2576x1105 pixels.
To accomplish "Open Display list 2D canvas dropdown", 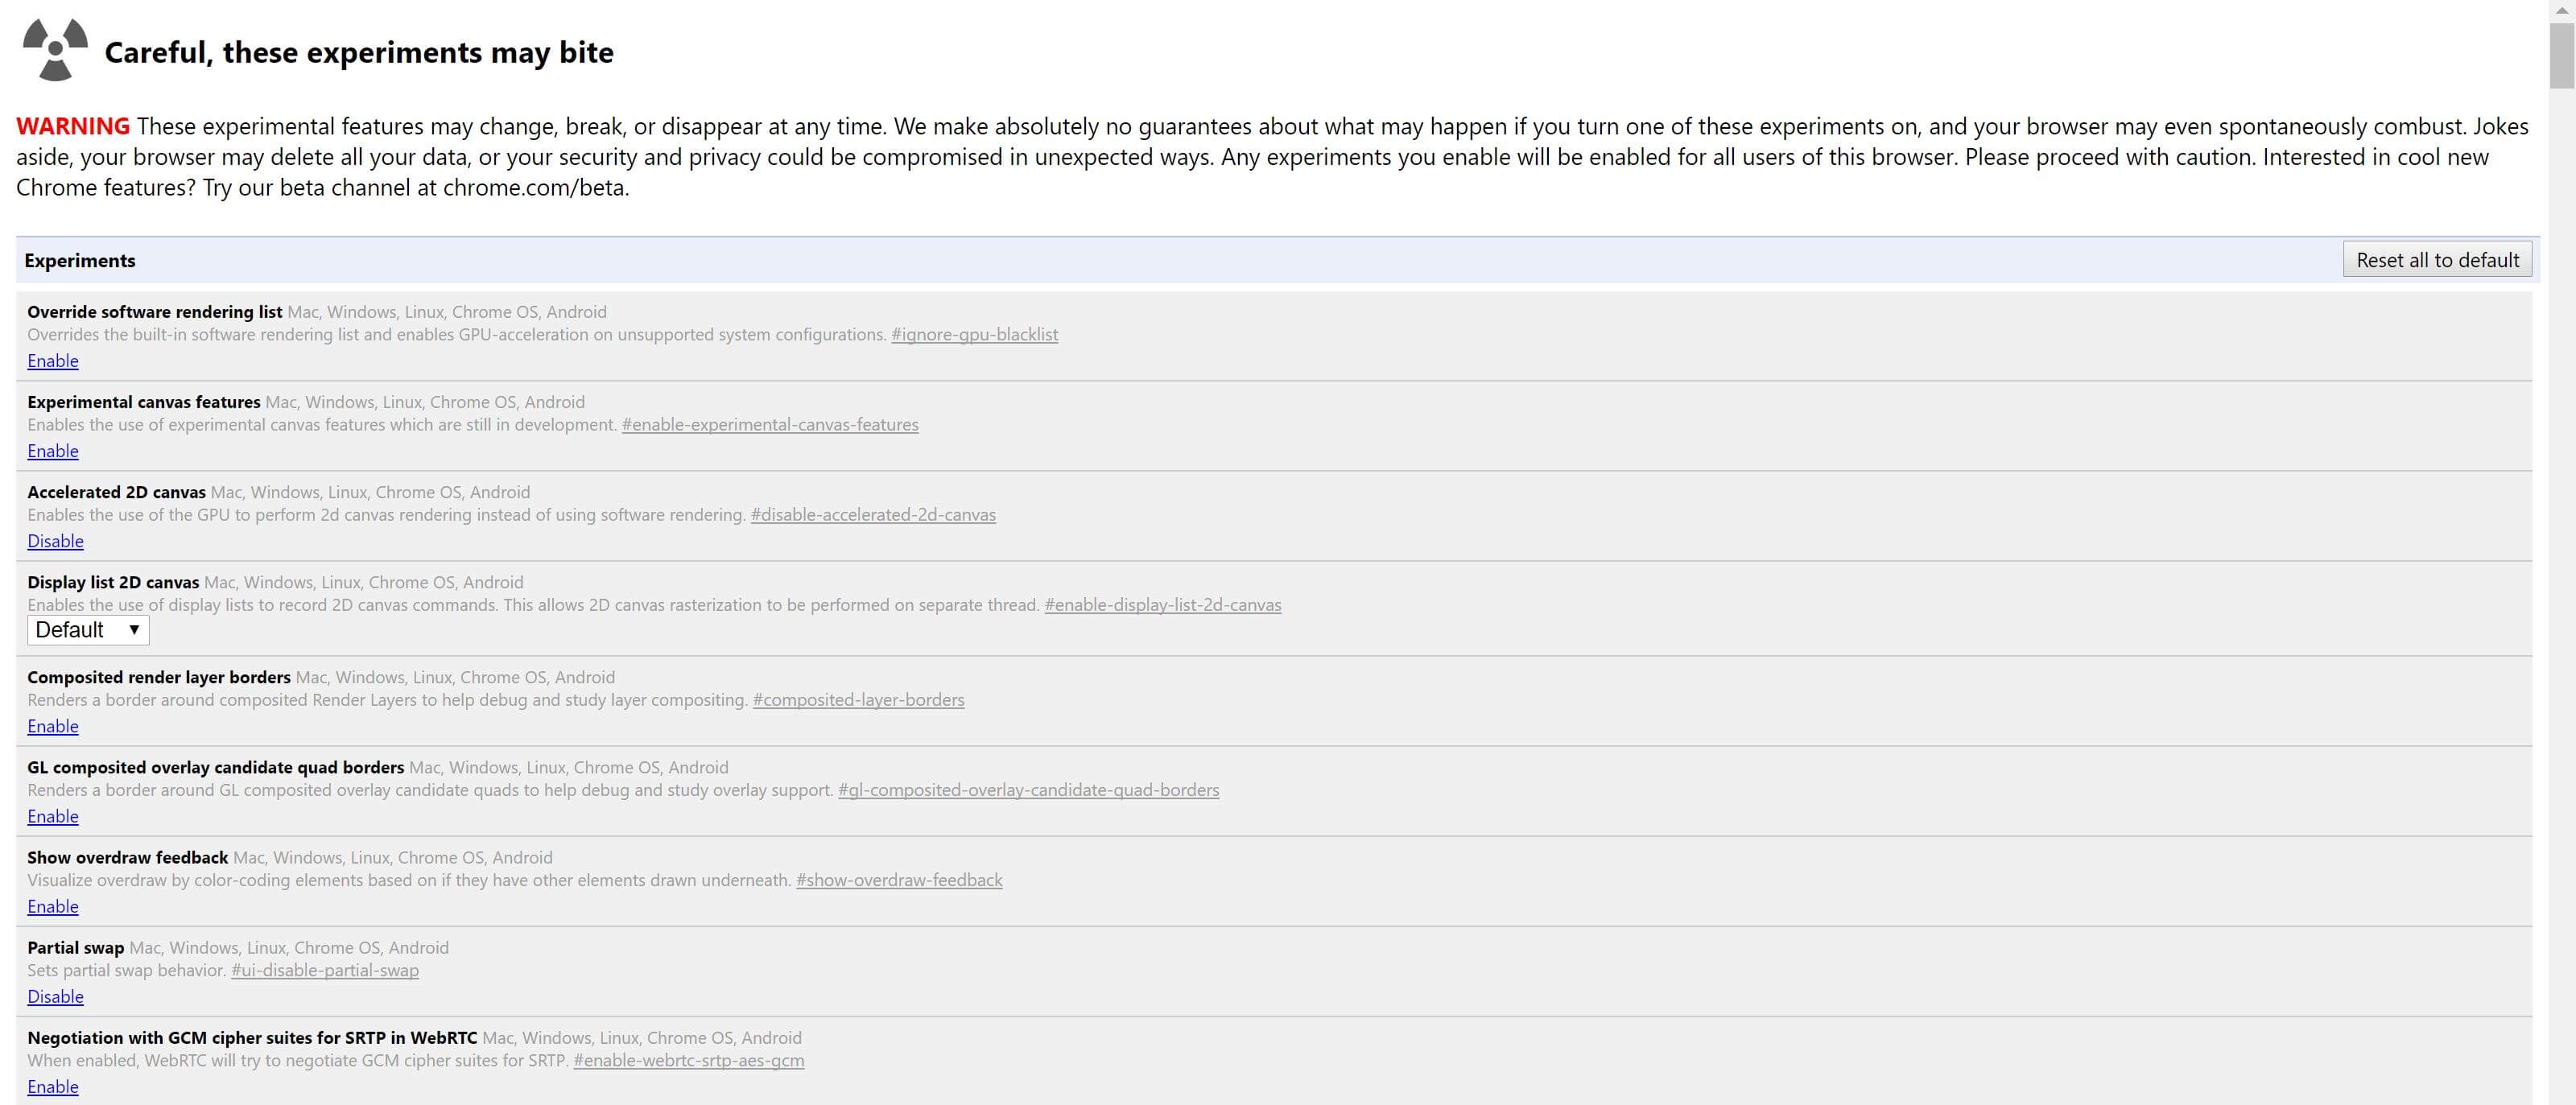I will pyautogui.click(x=88, y=630).
